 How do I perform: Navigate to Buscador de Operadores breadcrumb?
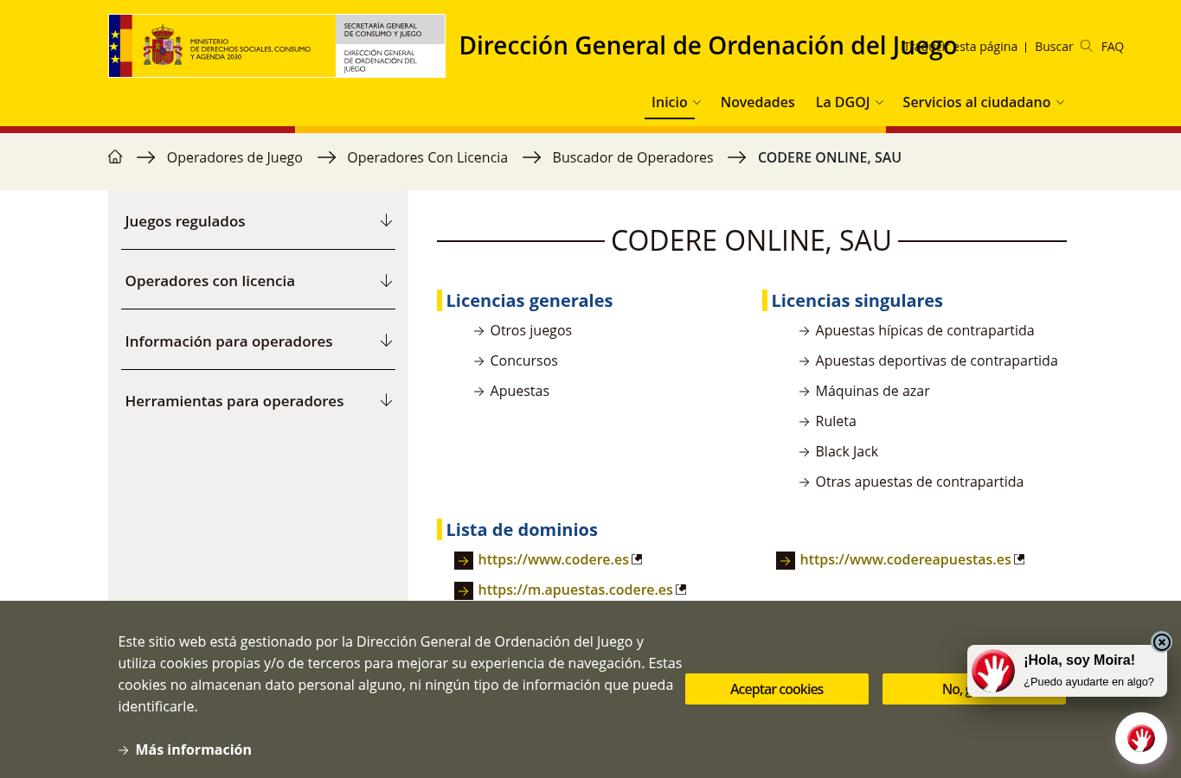(632, 157)
